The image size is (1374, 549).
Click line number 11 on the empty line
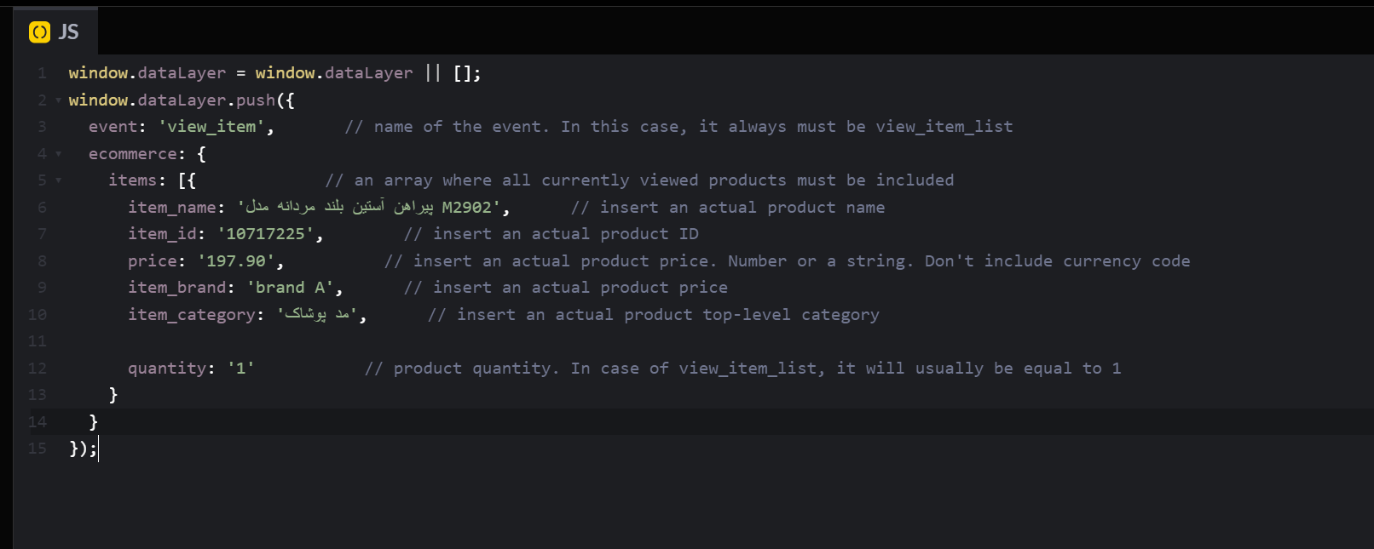(x=38, y=341)
